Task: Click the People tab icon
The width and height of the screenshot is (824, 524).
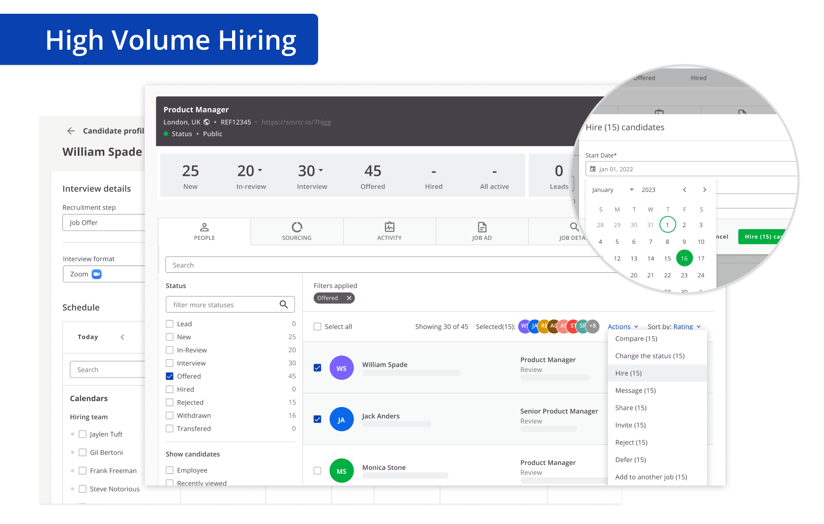Action: coord(205,227)
